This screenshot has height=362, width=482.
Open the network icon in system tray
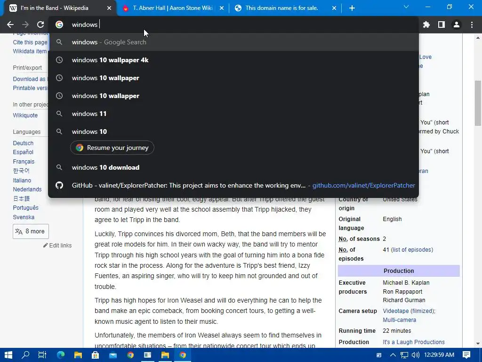point(404,355)
